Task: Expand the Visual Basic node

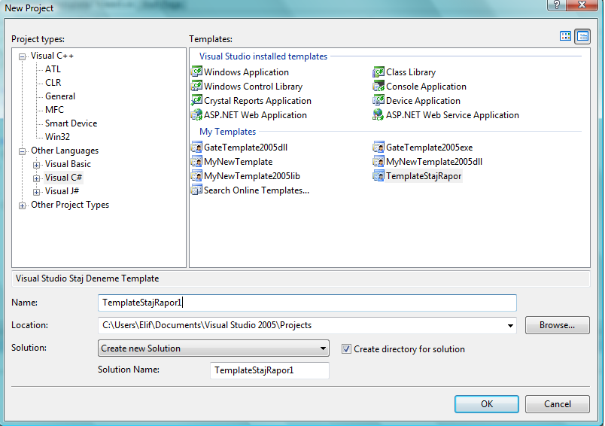Action: point(36,164)
